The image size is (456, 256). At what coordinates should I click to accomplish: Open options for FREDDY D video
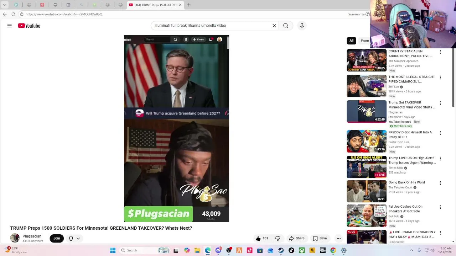[440, 133]
